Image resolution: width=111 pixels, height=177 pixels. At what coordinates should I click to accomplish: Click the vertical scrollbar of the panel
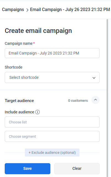pyautogui.click(x=107, y=98)
